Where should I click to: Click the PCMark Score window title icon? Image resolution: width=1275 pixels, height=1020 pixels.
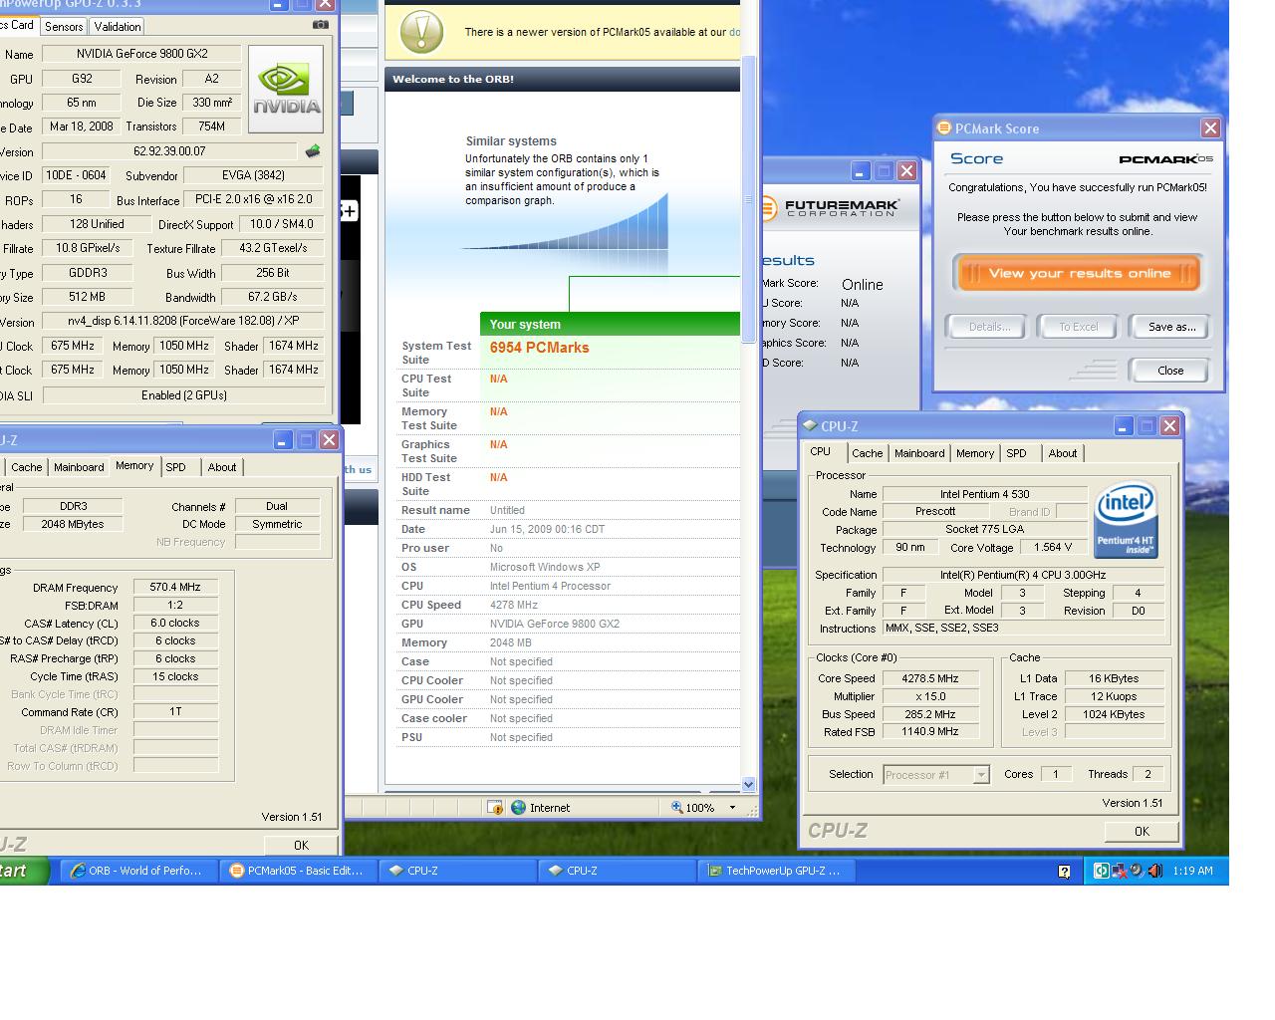click(943, 127)
